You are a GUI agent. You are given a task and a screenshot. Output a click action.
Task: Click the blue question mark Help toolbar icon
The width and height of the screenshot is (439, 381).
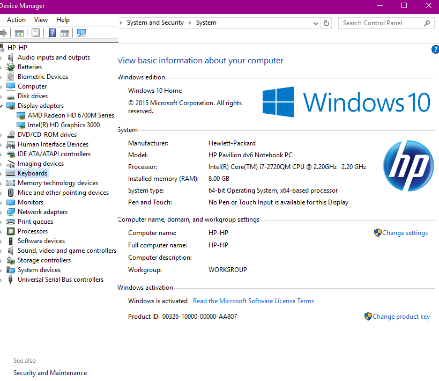pos(52,33)
